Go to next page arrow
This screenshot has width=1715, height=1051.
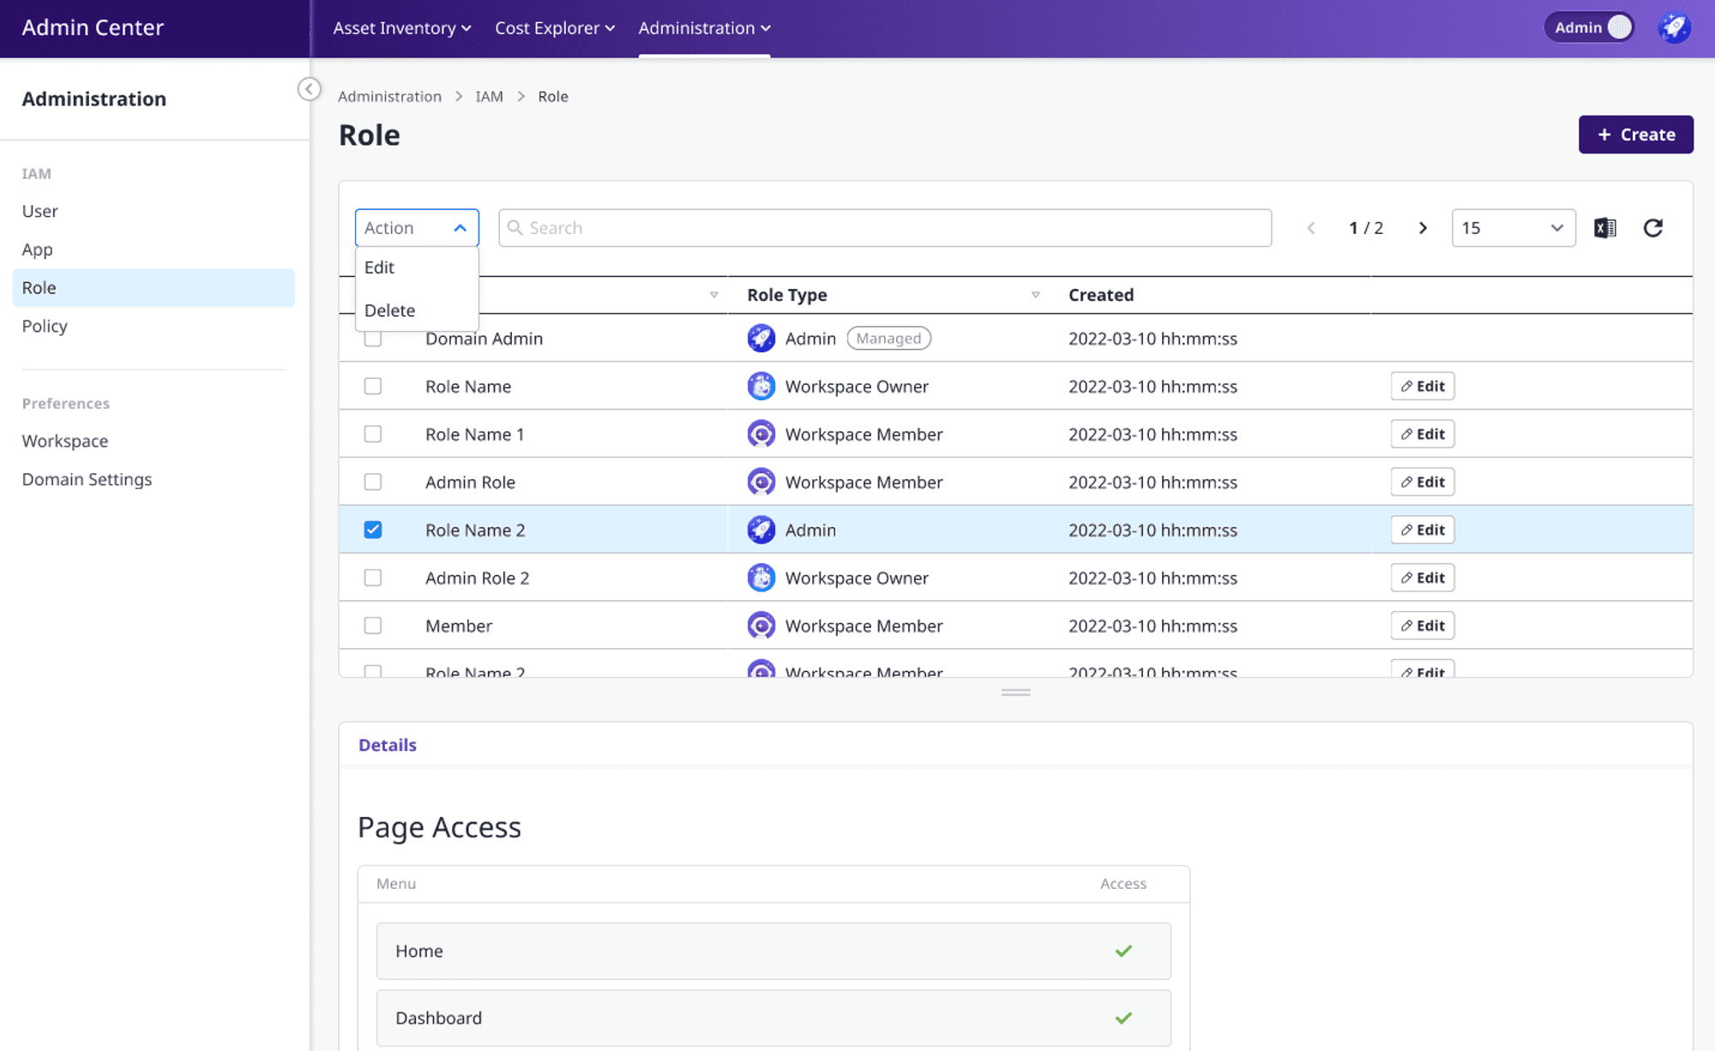[x=1423, y=228]
